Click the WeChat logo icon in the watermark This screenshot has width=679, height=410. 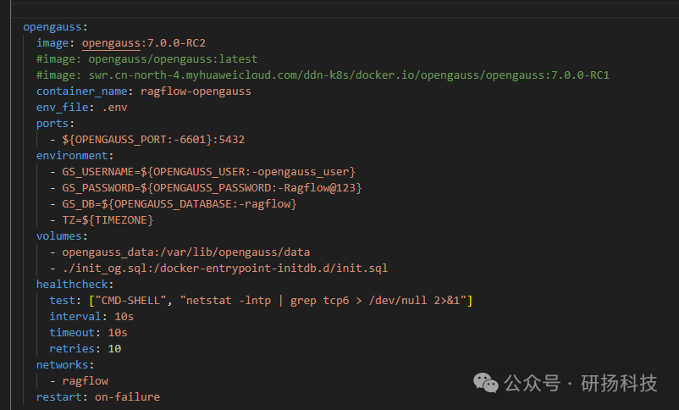pyautogui.click(x=485, y=383)
